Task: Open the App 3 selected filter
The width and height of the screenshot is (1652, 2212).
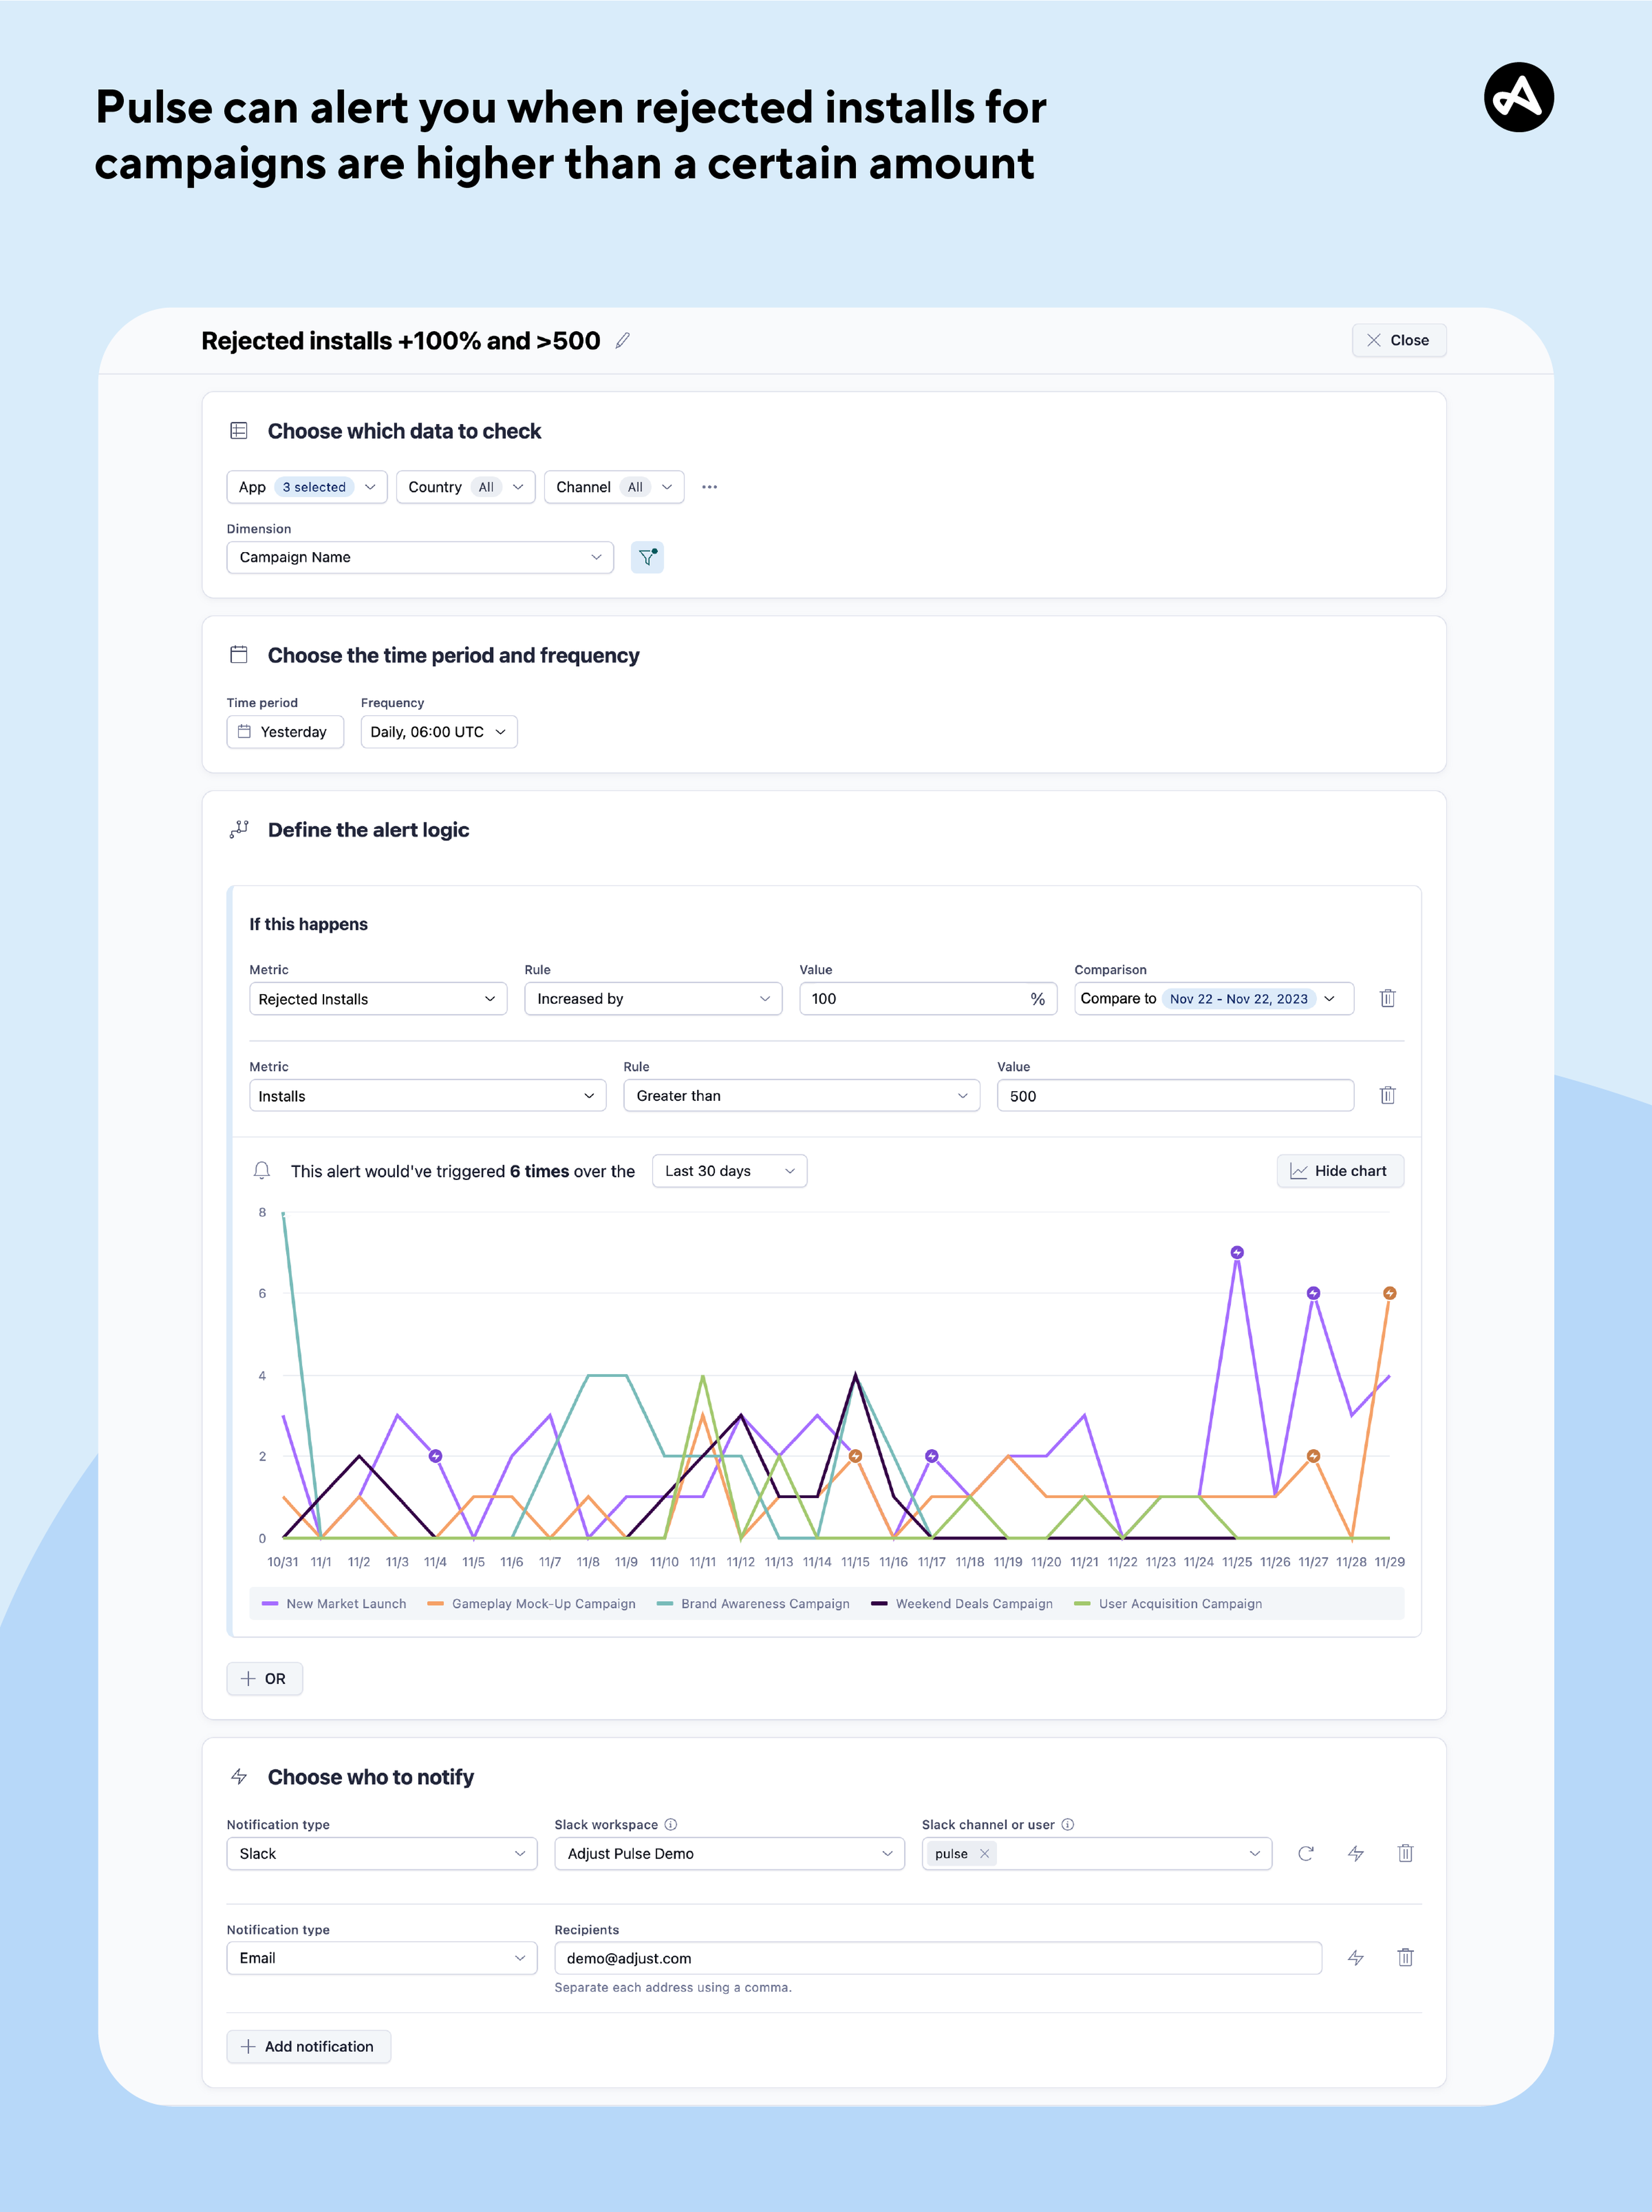Action: pos(307,487)
